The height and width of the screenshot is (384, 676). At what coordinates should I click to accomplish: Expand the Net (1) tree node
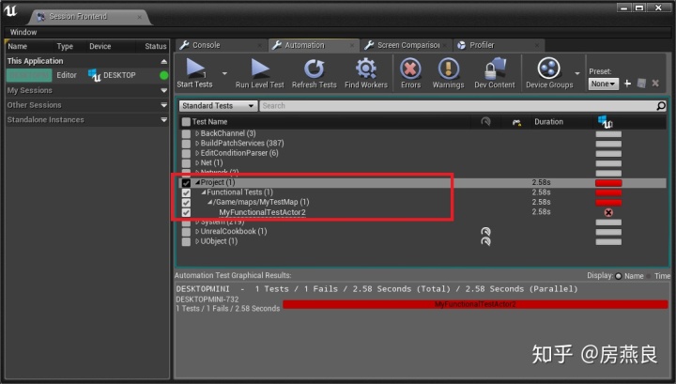tap(197, 163)
